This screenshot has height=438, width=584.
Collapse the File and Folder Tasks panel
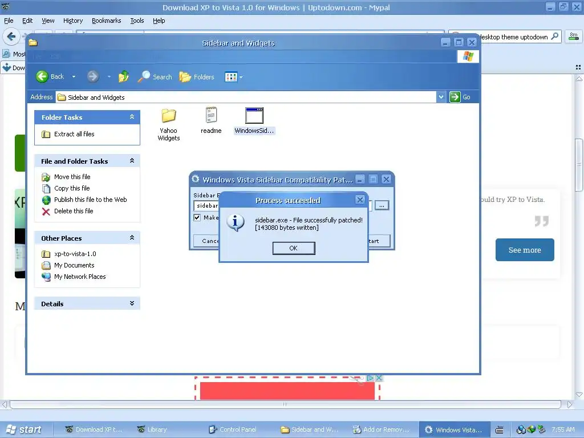(132, 160)
